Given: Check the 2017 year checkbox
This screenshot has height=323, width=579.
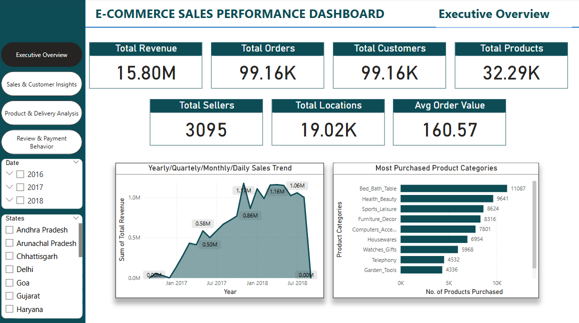Looking at the screenshot, I should [x=20, y=186].
